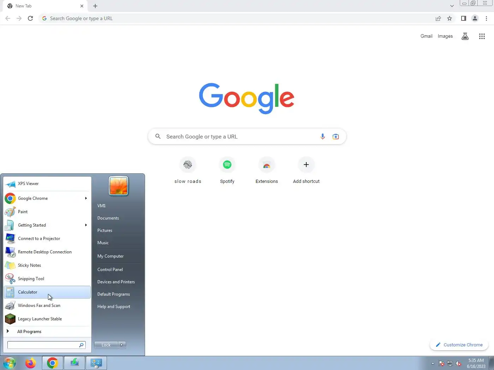Click the muted volume tray icon
Screen dimensions: 494x370
[x=458, y=364]
